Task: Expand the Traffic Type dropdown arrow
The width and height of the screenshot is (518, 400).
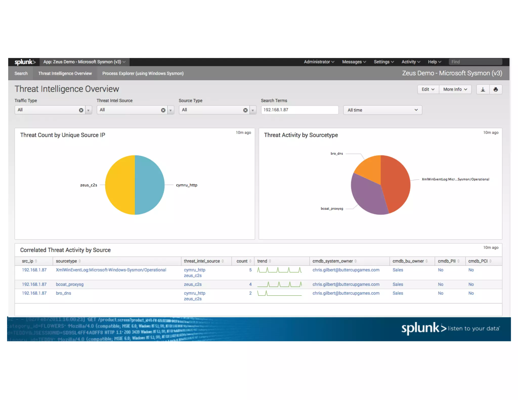Action: [x=88, y=110]
